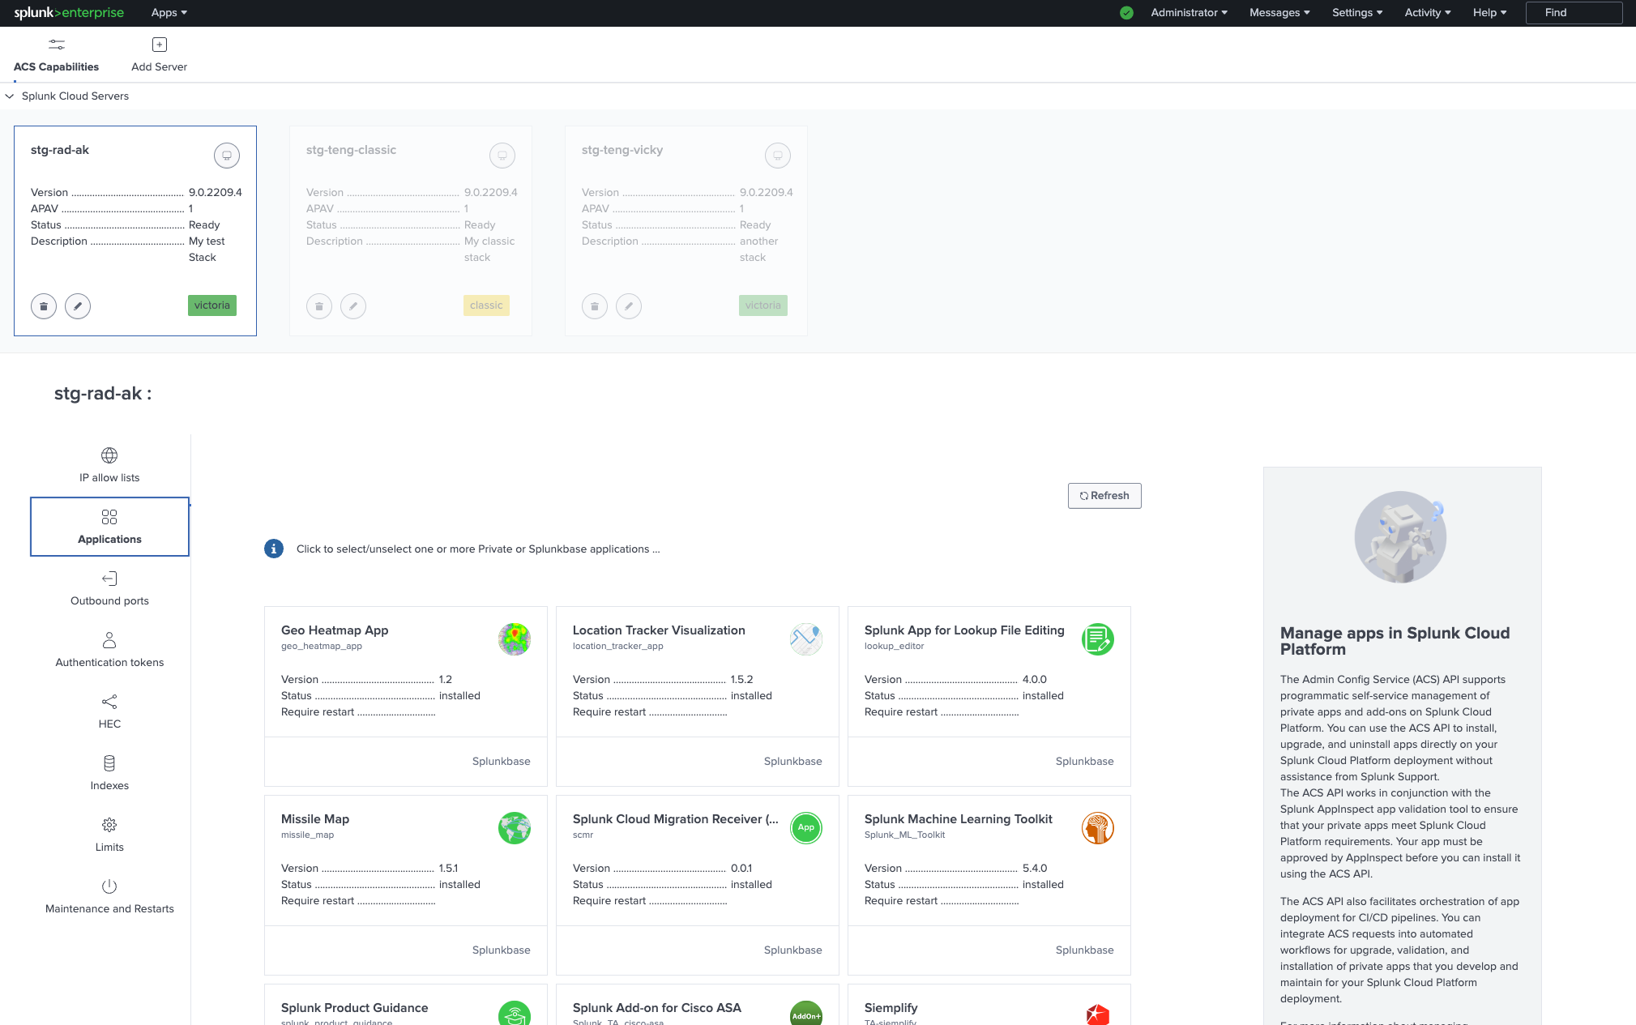This screenshot has height=1025, width=1636.
Task: Click the splunk>enterprise logo
Action: pos(69,12)
